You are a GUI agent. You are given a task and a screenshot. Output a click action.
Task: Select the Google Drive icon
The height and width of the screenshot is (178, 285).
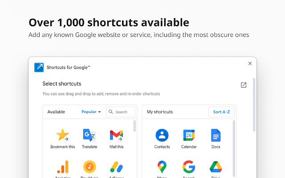pos(216,167)
